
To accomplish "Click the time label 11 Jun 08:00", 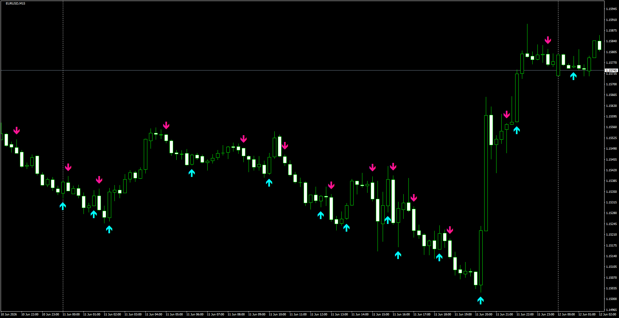I will [236, 314].
